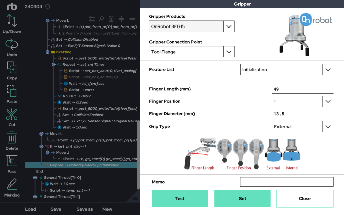344x215 pixels.
Task: Click the External grip illustration
Action: click(x=273, y=150)
